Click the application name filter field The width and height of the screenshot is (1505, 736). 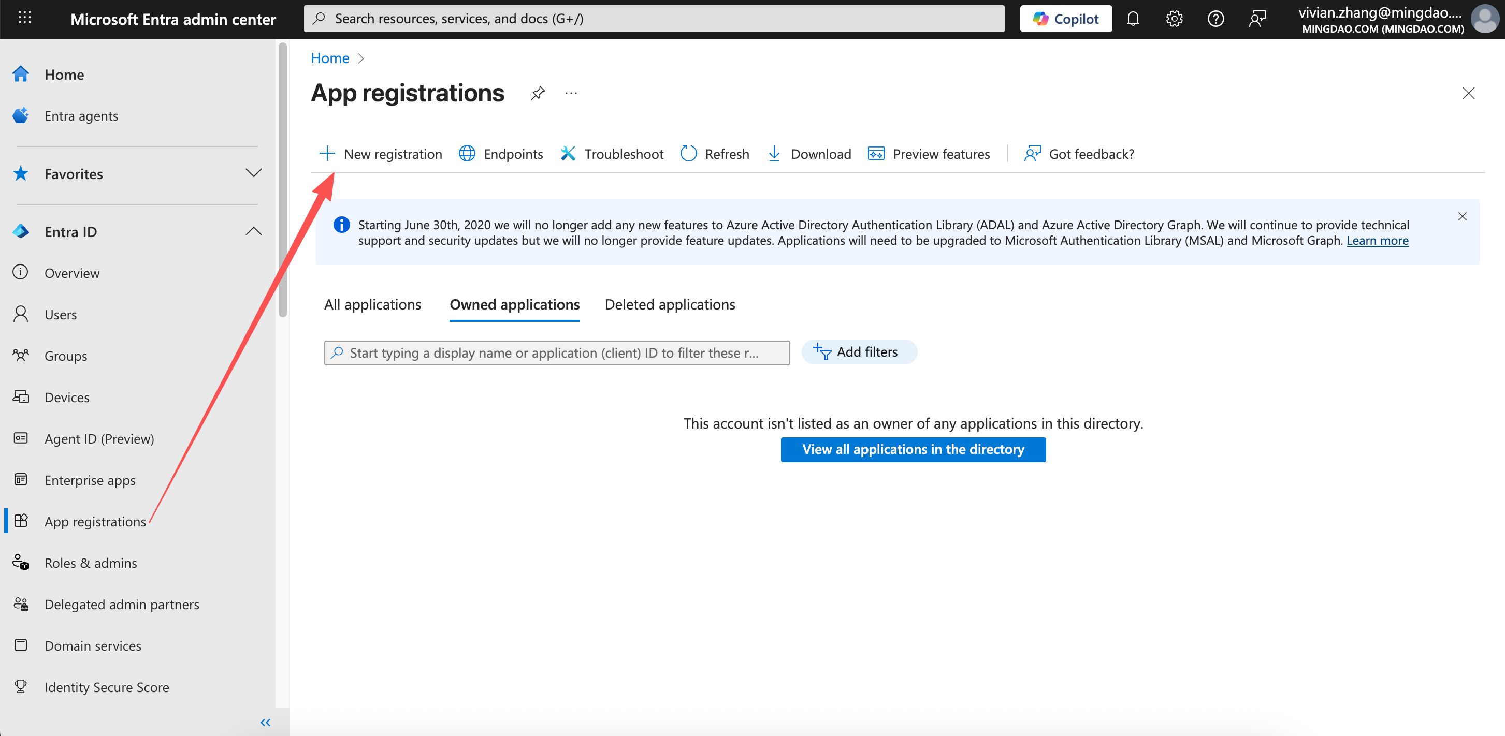(x=556, y=353)
